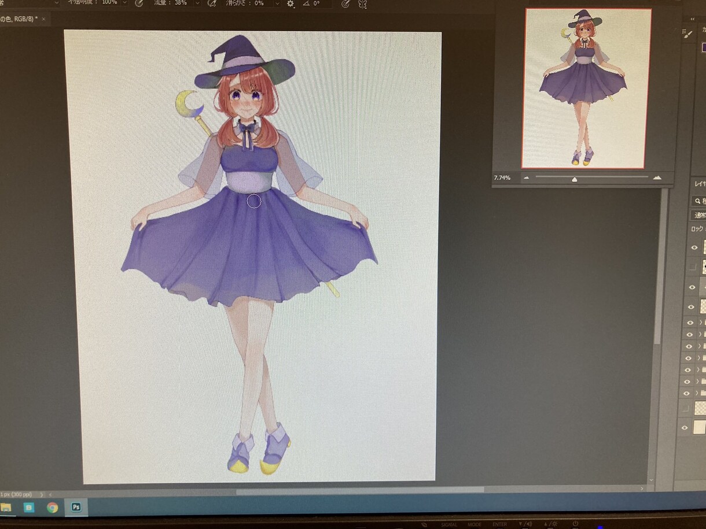The image size is (706, 529).
Task: Toggle pressure control for brush size
Action: tap(345, 3)
